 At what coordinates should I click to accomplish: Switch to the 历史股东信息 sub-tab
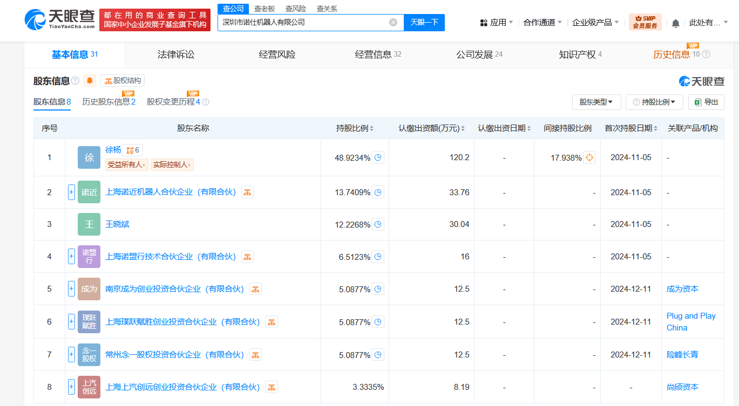(x=109, y=102)
